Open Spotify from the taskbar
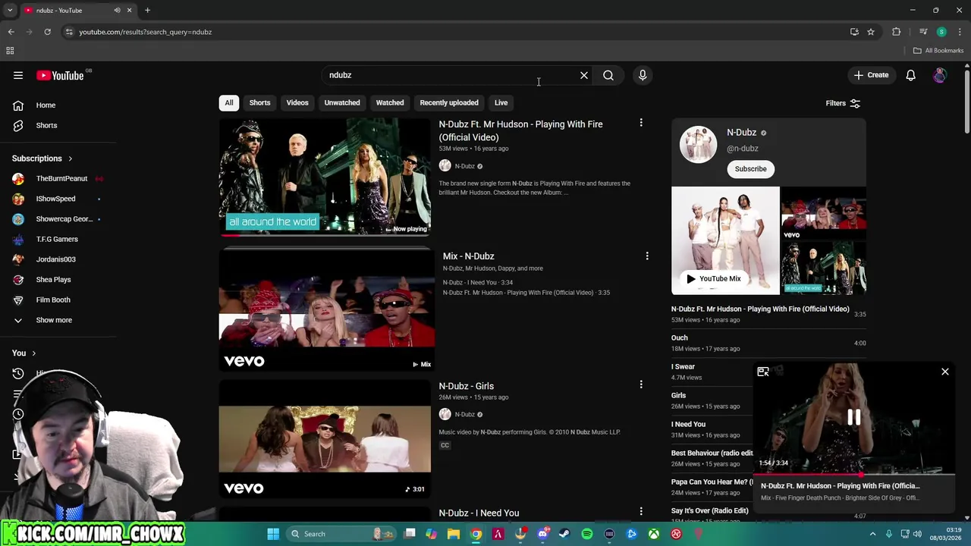Viewport: 971px width, 546px height. pos(587,534)
